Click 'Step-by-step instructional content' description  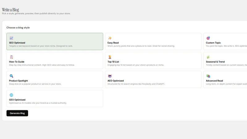click(42, 65)
